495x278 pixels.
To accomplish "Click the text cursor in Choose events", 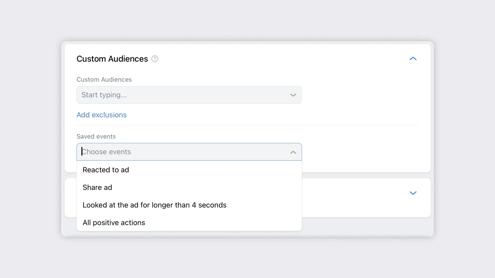I will (x=82, y=152).
